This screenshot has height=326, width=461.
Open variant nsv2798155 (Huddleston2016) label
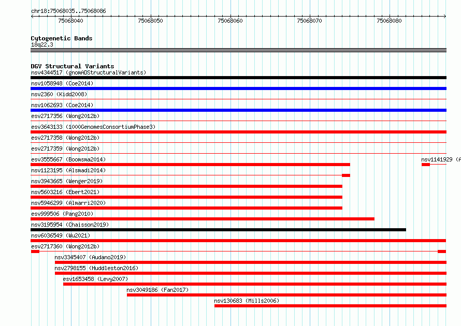pyautogui.click(x=96, y=268)
